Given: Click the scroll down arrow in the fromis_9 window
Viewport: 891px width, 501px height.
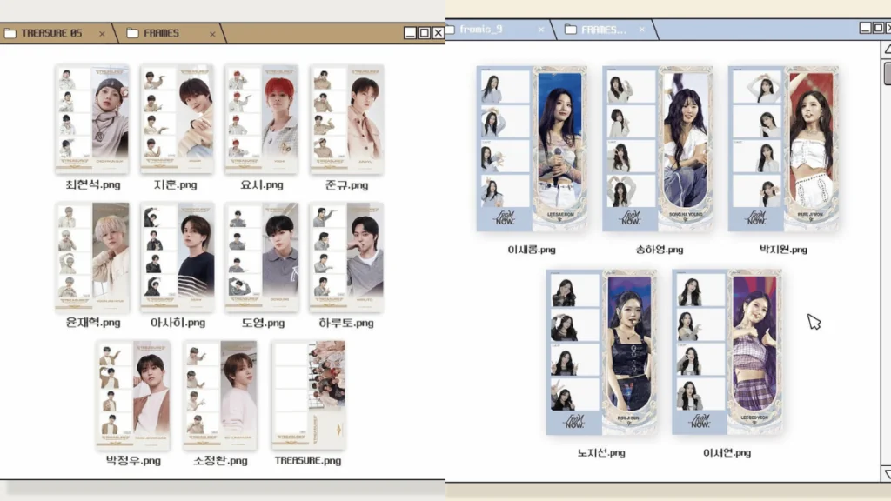Looking at the screenshot, I should coord(885,474).
